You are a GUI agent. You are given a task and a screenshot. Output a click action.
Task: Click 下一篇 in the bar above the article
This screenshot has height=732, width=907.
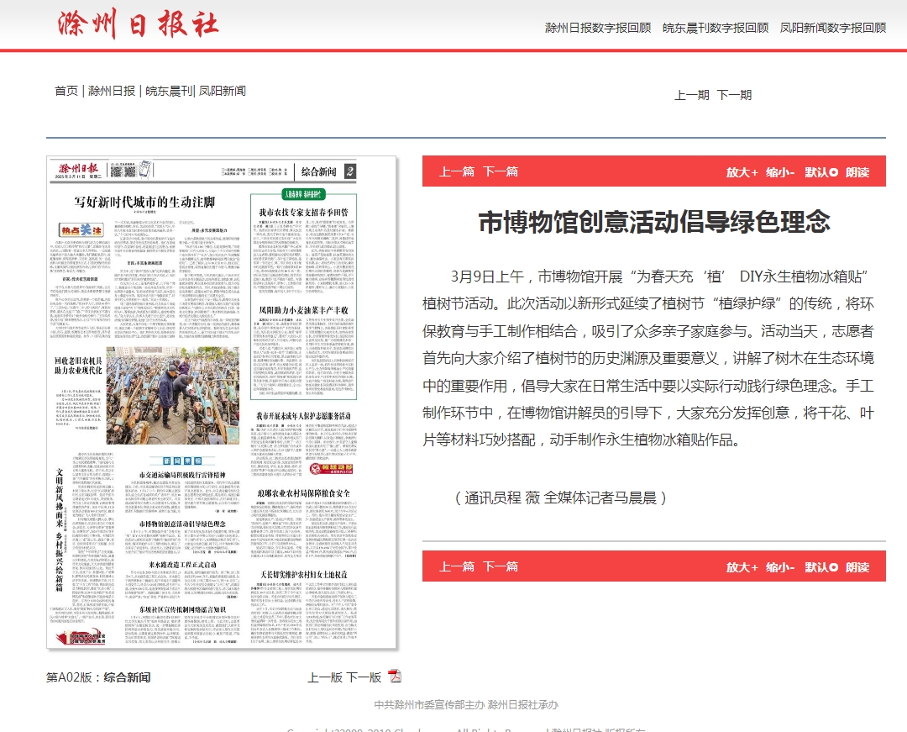click(x=501, y=171)
